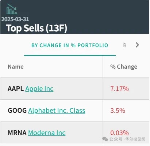Image resolution: width=150 pixels, height=146 pixels.
Task: Click the 0.03% change value
Action: [120, 132]
